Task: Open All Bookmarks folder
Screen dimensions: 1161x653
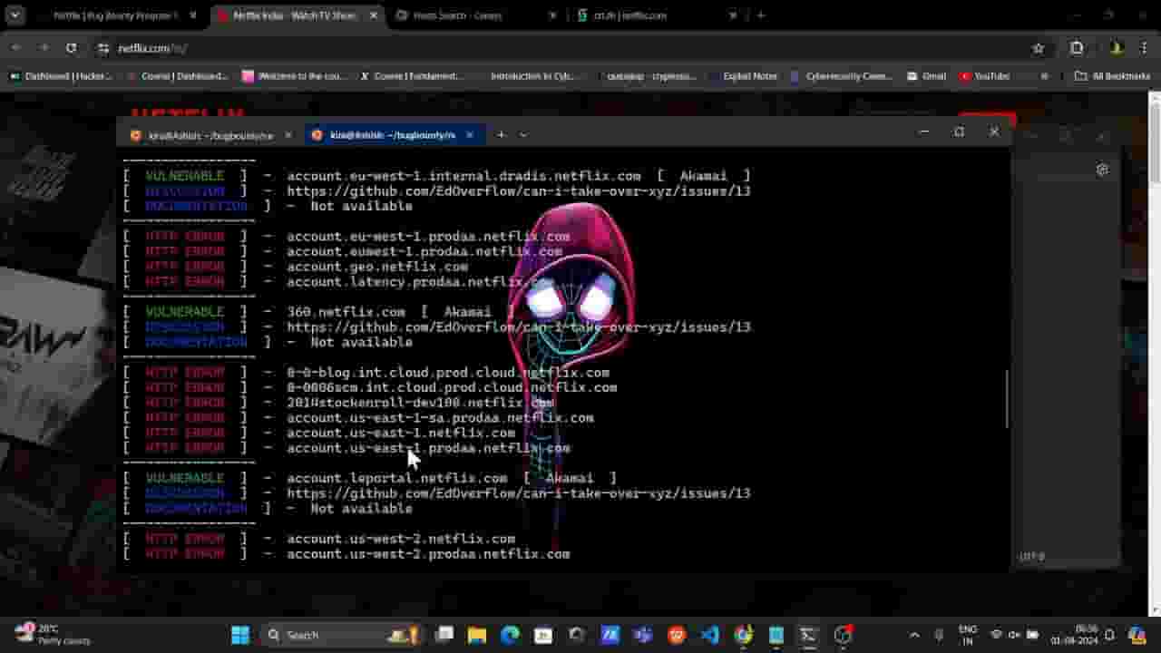Action: pyautogui.click(x=1113, y=76)
